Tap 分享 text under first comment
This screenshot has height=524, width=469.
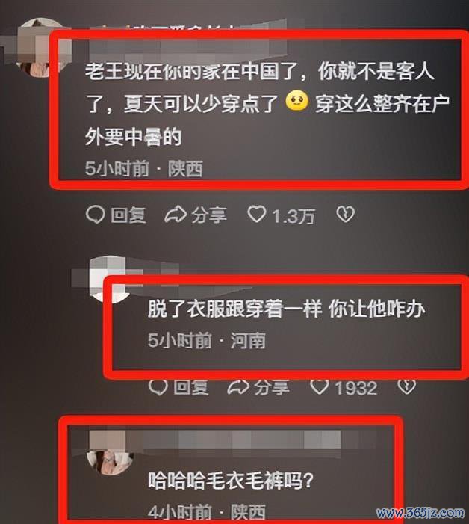(x=209, y=215)
